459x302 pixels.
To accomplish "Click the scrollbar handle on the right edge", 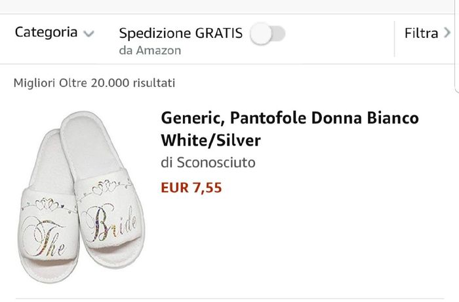I will (457, 46).
